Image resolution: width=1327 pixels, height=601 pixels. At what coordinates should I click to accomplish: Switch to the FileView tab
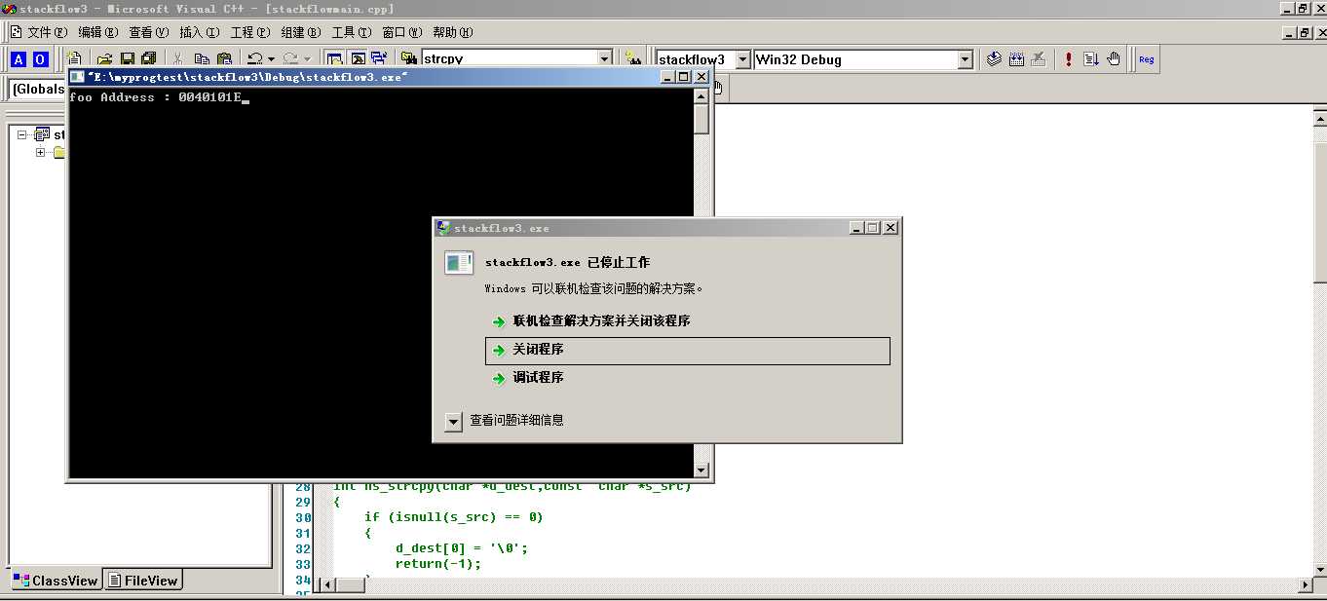[x=143, y=581]
